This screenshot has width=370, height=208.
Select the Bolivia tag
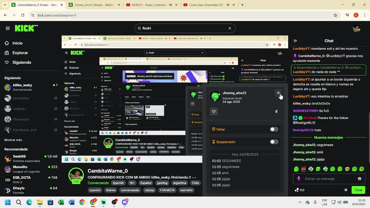tap(111, 190)
